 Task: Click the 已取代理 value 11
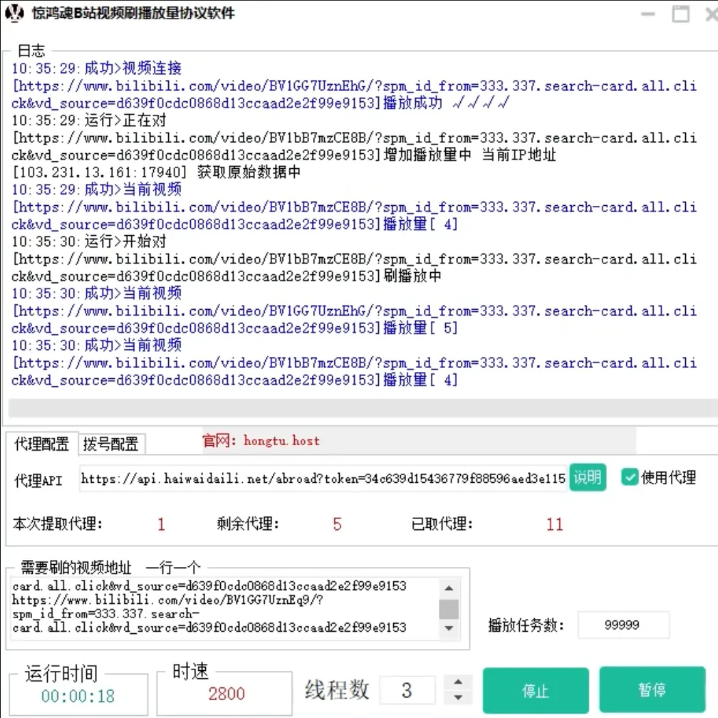pyautogui.click(x=555, y=524)
